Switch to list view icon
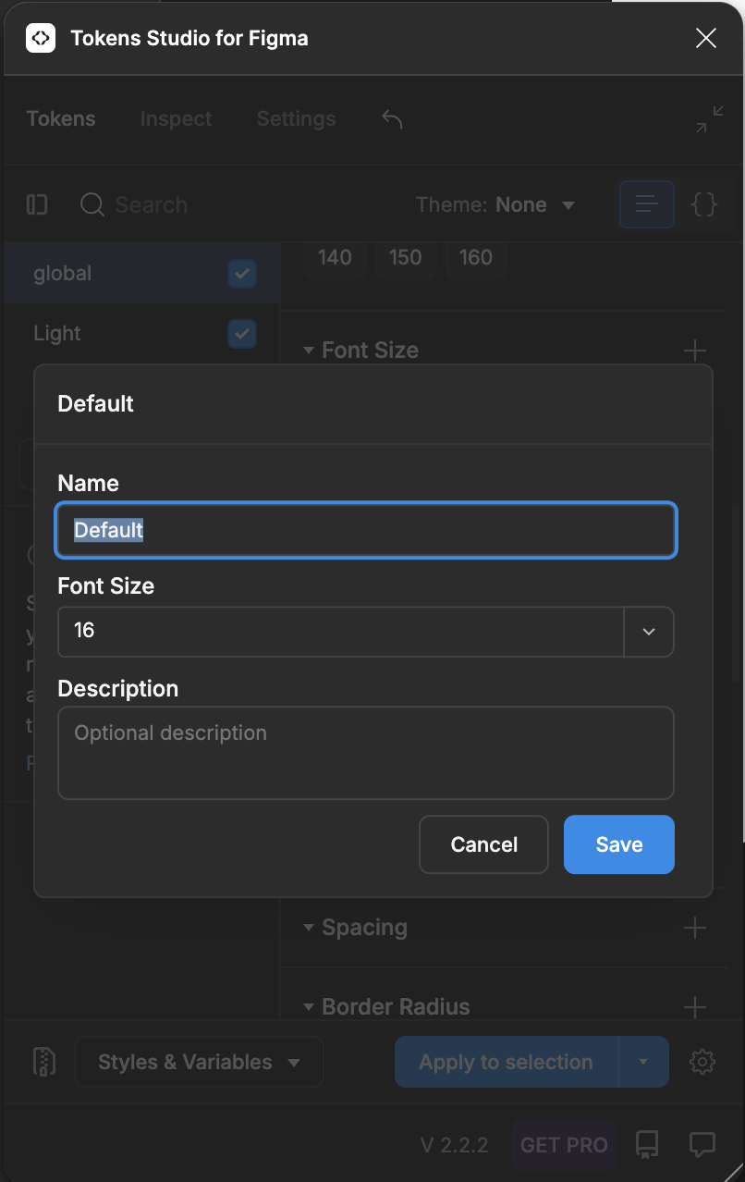 coord(646,204)
